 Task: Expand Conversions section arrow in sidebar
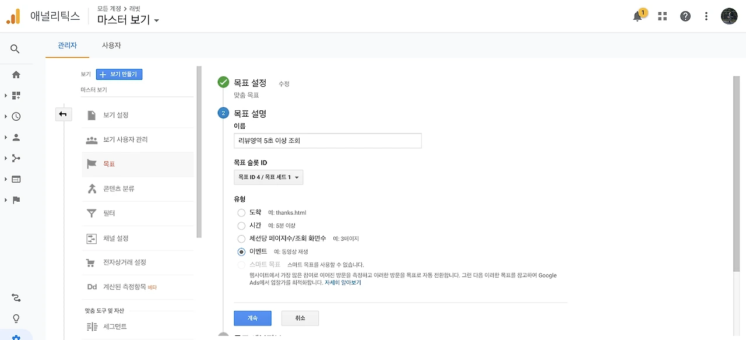[x=6, y=200]
